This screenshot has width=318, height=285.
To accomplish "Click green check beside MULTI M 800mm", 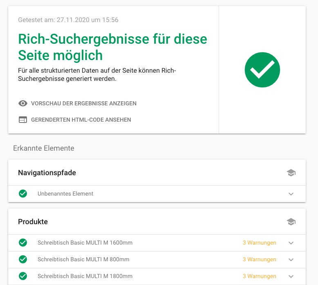I will [23, 259].
